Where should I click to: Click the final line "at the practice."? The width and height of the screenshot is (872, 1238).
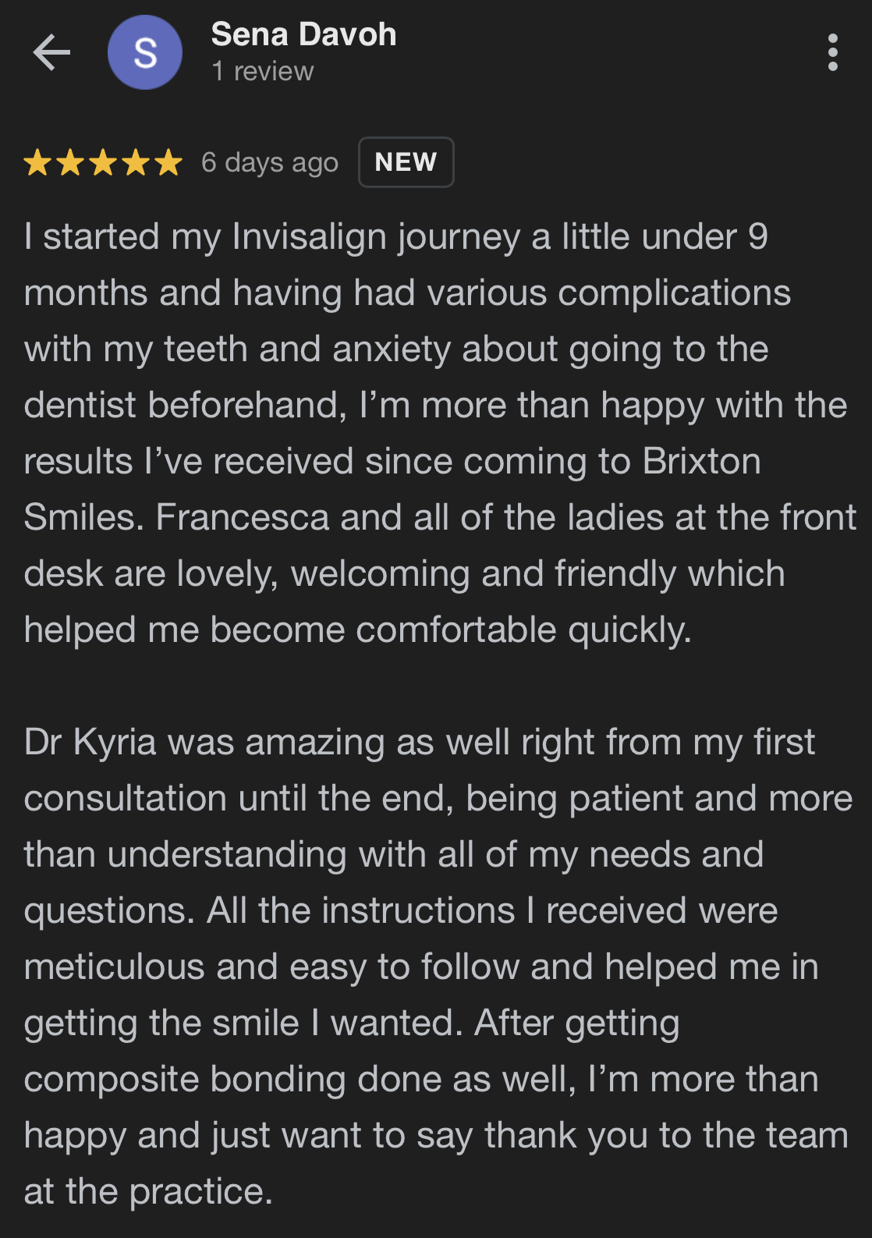[148, 1192]
